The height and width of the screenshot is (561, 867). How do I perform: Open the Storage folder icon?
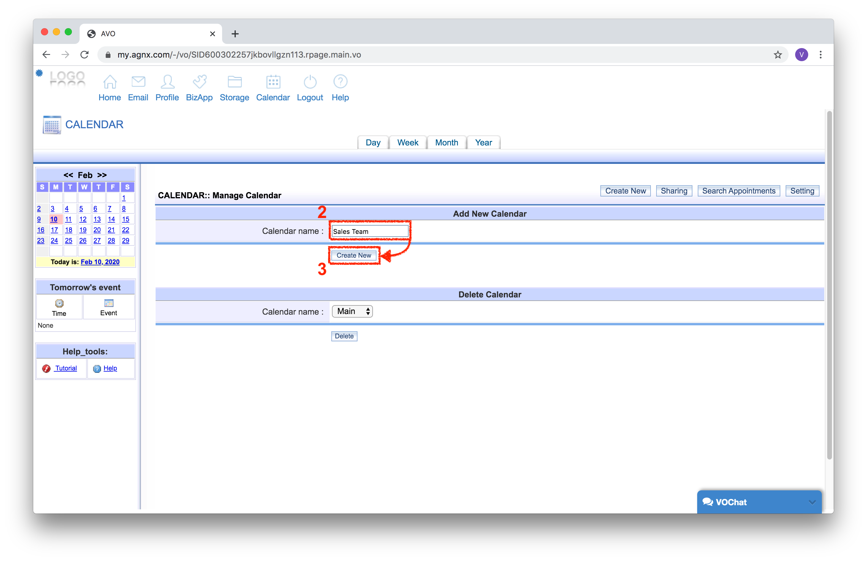[x=234, y=82]
